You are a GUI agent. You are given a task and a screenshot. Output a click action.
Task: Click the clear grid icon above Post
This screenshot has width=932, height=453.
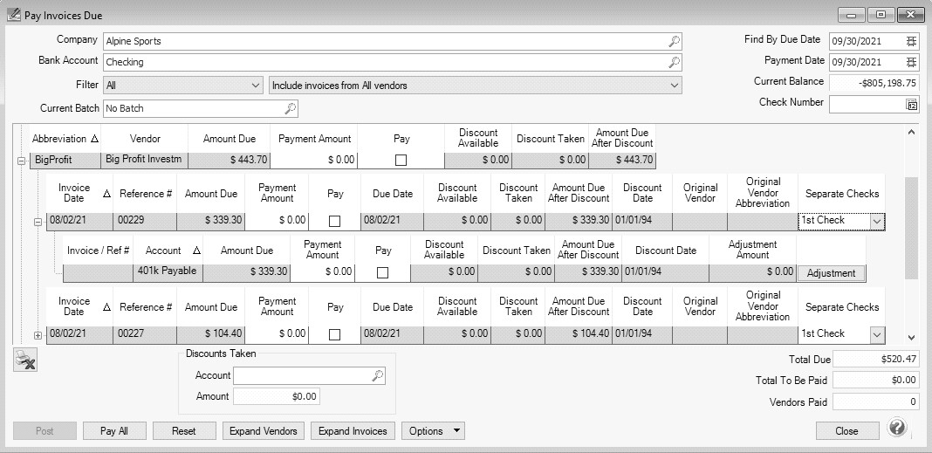[25, 360]
